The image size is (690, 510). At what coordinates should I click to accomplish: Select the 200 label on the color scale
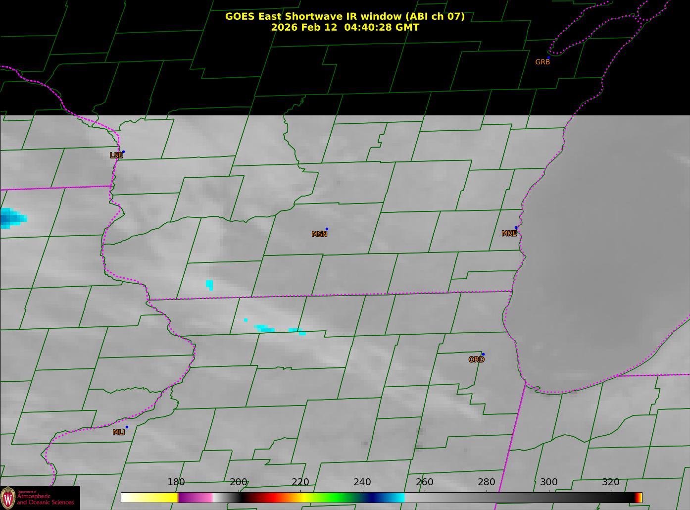pos(239,482)
